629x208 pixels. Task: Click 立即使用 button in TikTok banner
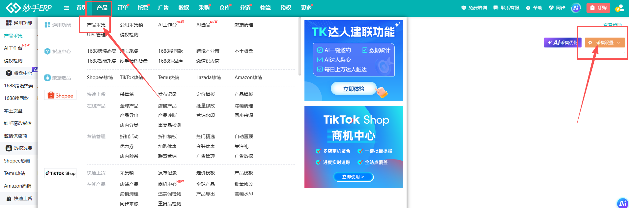[x=354, y=177]
